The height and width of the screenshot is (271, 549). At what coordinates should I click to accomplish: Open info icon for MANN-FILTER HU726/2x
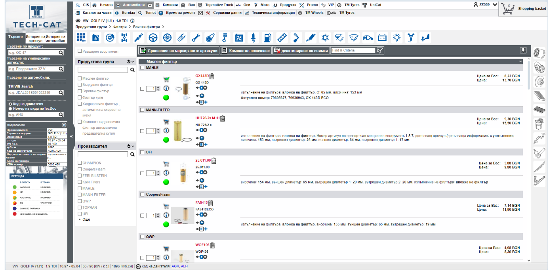pos(166,130)
